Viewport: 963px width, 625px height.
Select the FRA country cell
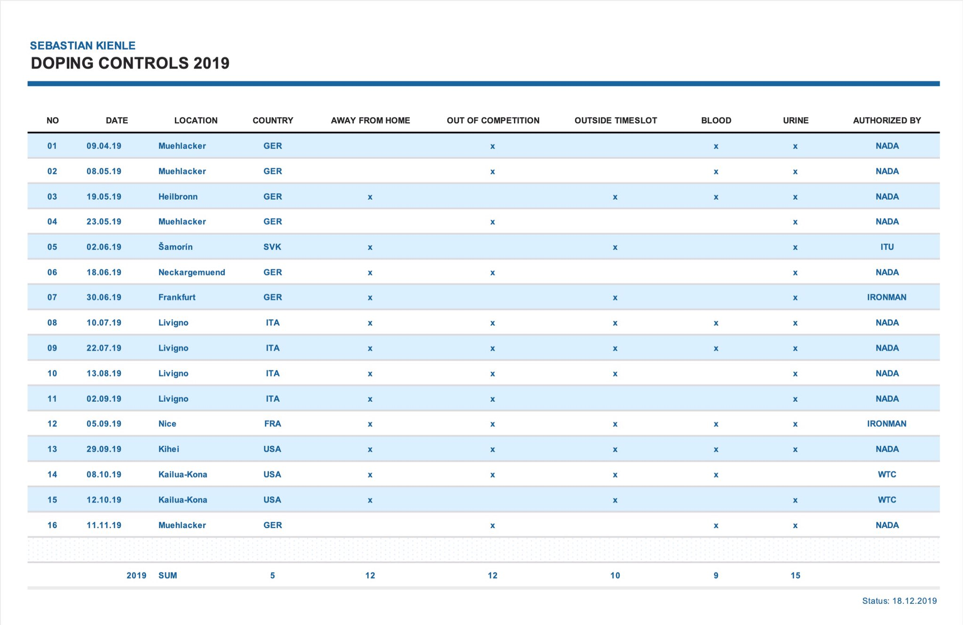pos(273,423)
